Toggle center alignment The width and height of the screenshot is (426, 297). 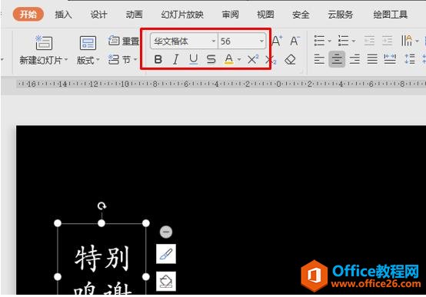pos(337,59)
